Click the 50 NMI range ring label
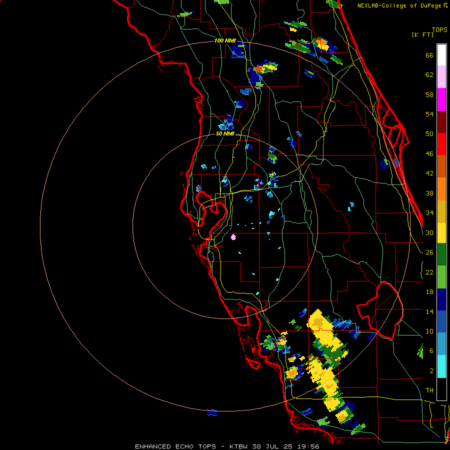The width and height of the screenshot is (450, 450). point(225,133)
